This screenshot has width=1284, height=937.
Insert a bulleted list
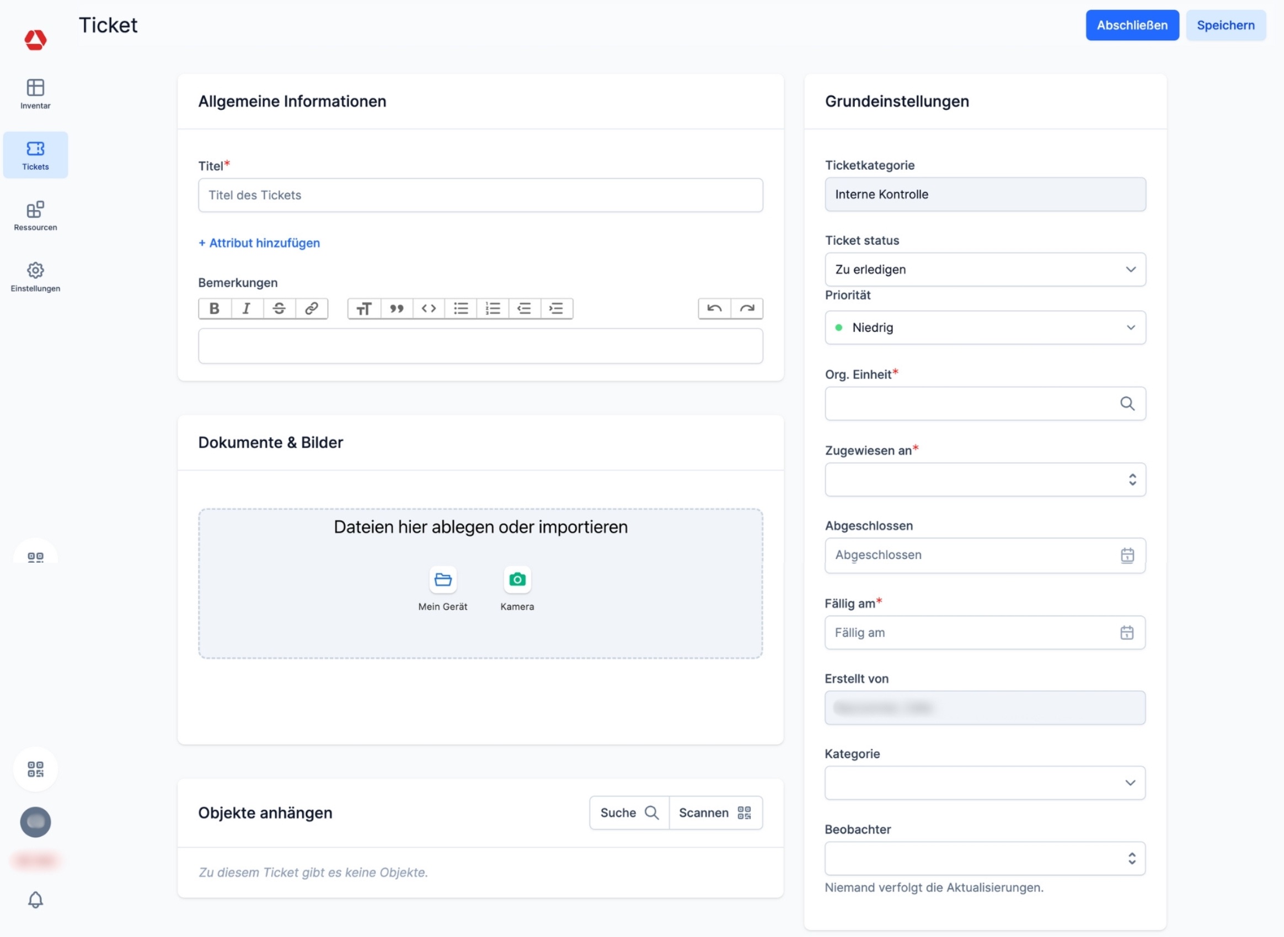click(x=461, y=309)
